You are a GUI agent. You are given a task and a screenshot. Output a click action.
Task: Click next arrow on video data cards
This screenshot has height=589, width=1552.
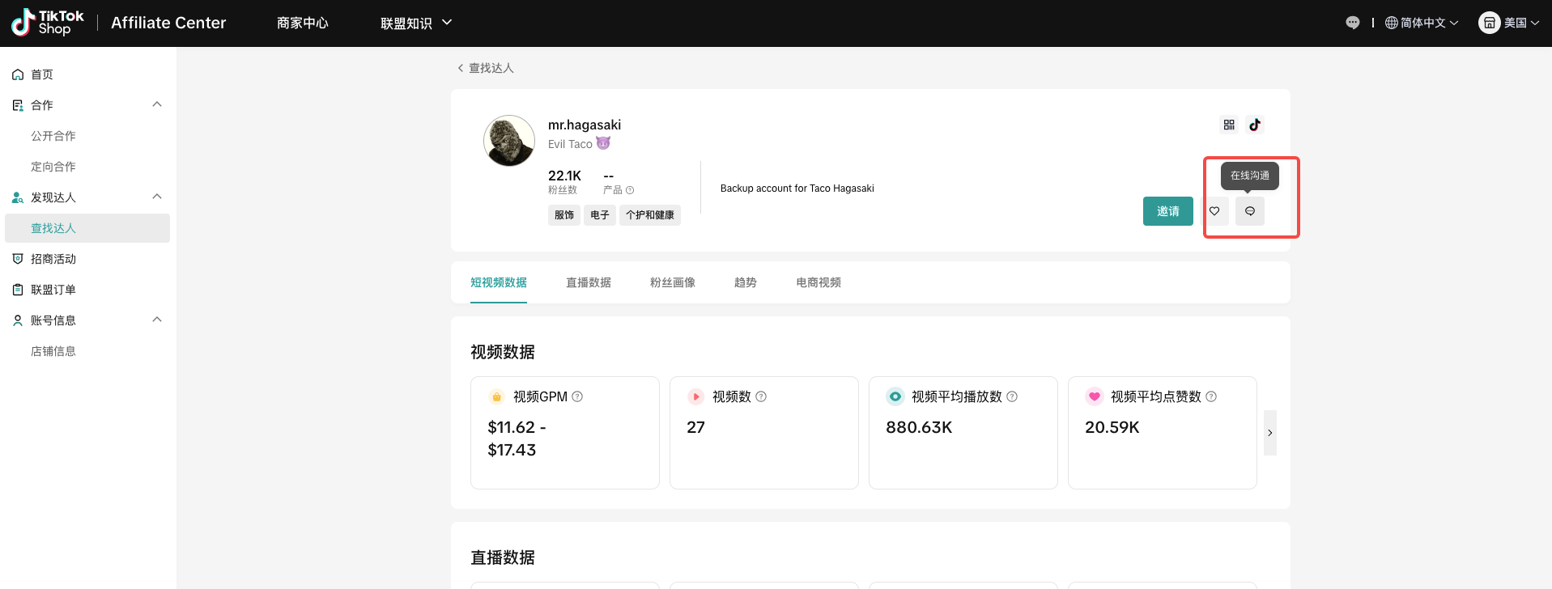[x=1269, y=433]
